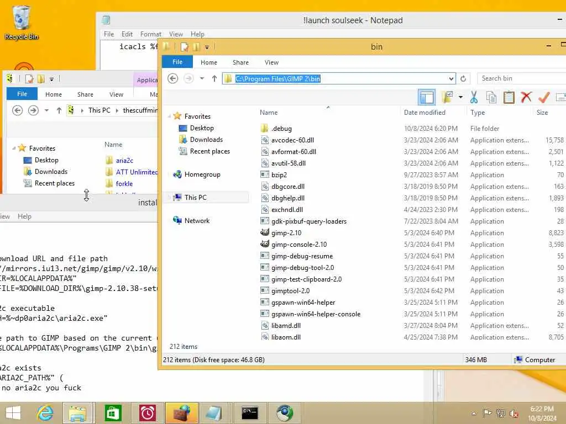This screenshot has height=424, width=566.
Task: Refresh the bin folder view
Action: (464, 78)
